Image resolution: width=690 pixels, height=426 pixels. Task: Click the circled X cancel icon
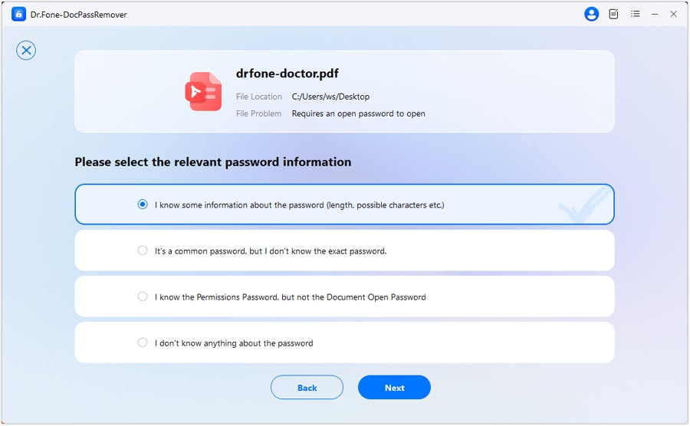point(26,51)
